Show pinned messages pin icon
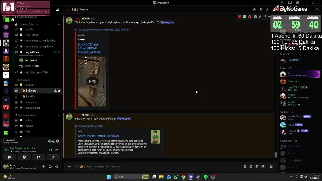Image resolution: width=322 pixels, height=181 pixels. tap(267, 9)
